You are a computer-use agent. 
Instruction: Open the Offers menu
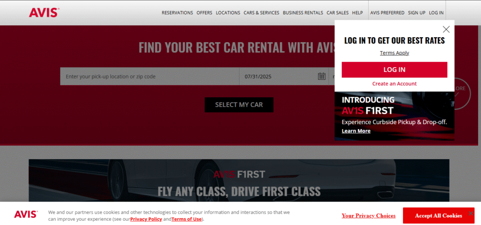[x=204, y=13]
